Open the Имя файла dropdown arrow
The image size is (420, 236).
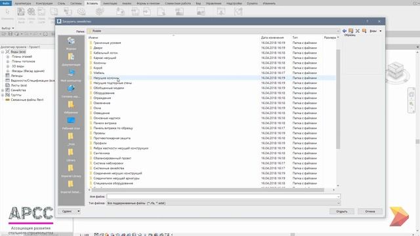click(x=339, y=197)
